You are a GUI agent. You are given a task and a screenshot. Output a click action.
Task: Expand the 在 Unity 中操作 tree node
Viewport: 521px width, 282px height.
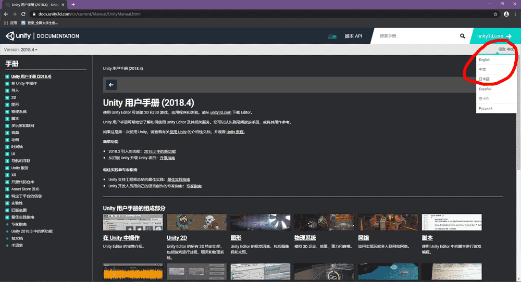[7, 84]
